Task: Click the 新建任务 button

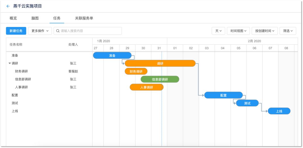Action: click(16, 31)
